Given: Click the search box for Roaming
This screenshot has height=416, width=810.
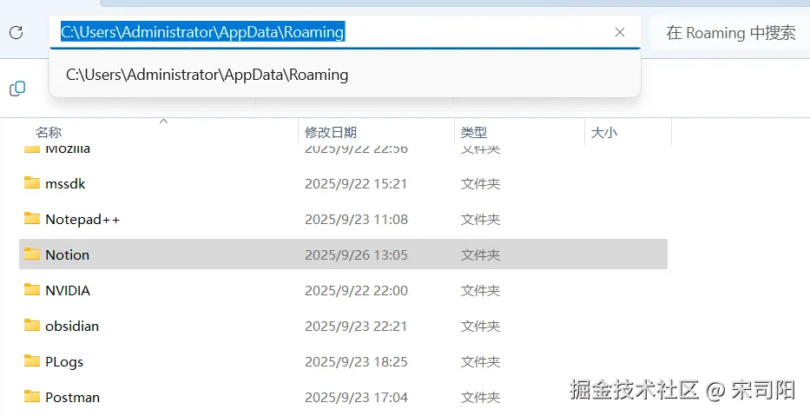Looking at the screenshot, I should pos(730,32).
